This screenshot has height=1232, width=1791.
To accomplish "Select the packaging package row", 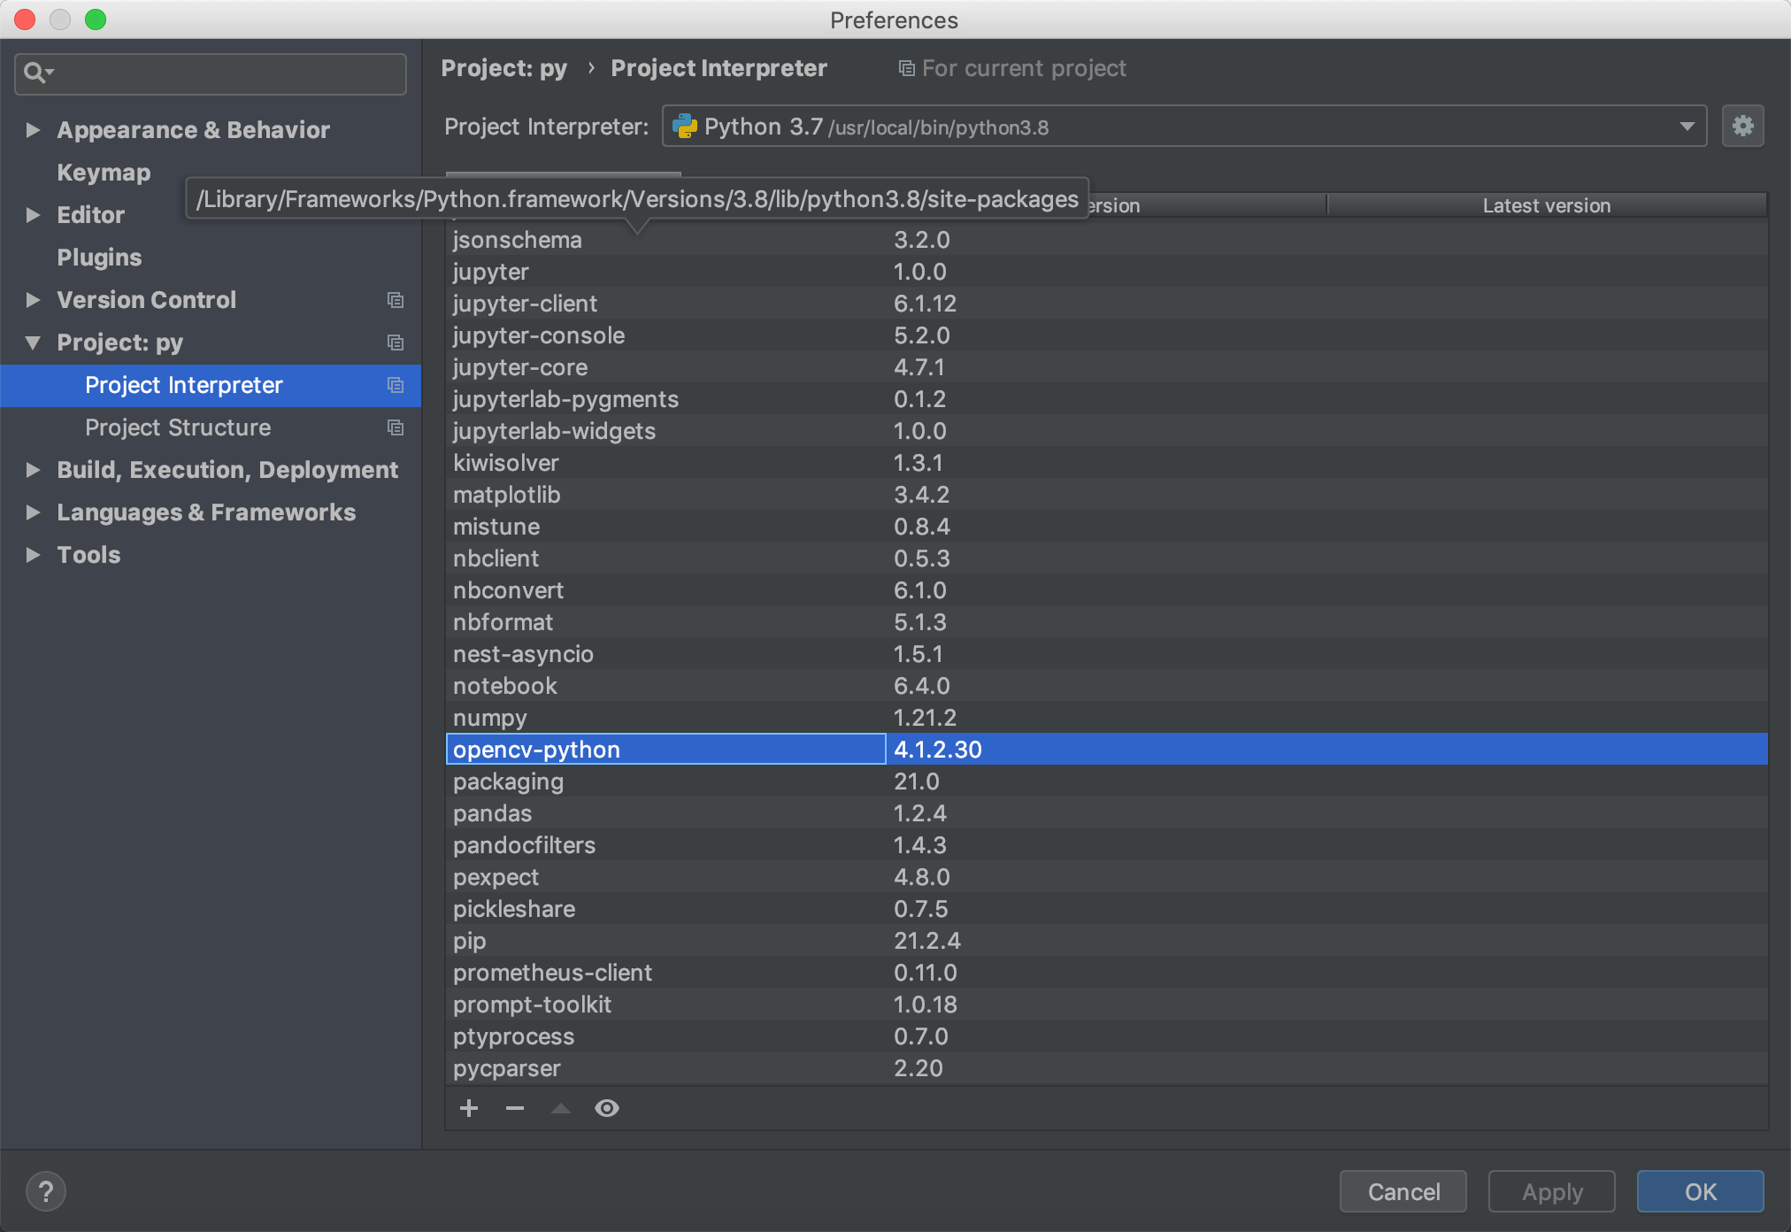I will click(x=1106, y=782).
